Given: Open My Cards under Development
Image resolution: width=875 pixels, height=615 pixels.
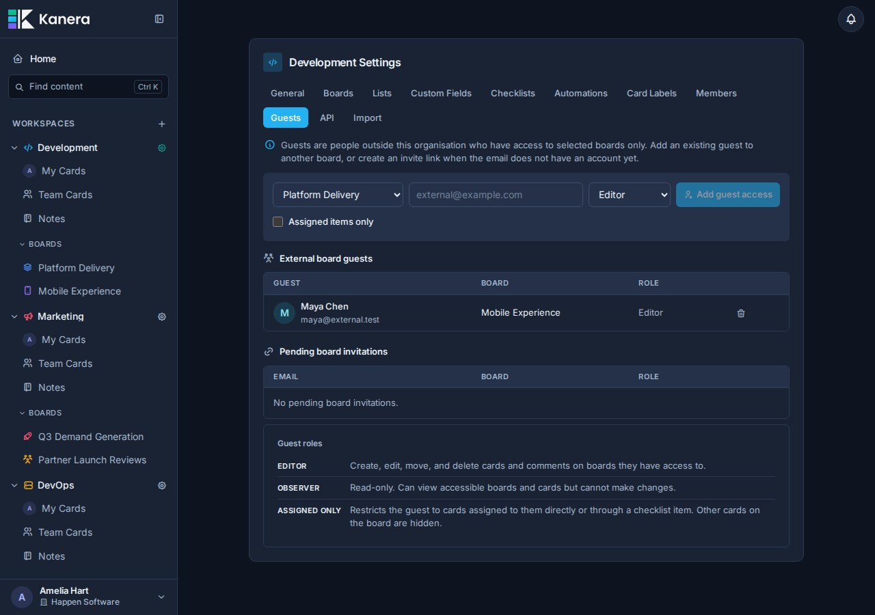Looking at the screenshot, I should [x=64, y=171].
